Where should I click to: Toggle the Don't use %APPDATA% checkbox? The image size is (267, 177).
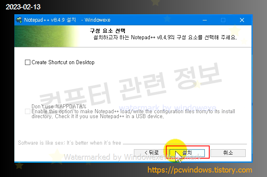[27, 111]
